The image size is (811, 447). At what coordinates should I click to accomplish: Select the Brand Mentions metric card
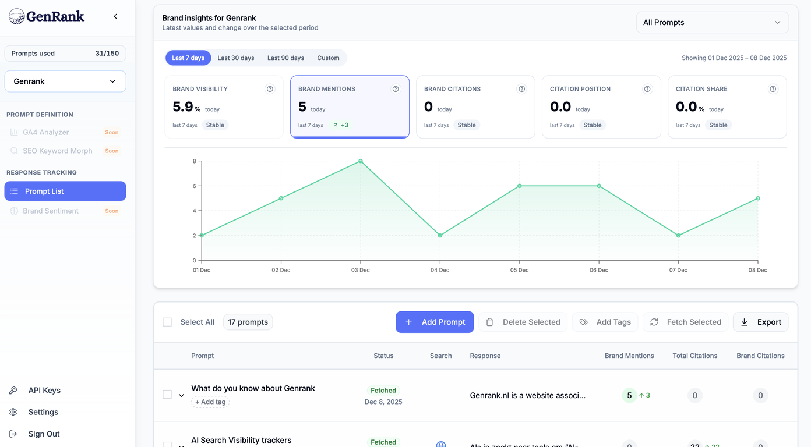349,107
